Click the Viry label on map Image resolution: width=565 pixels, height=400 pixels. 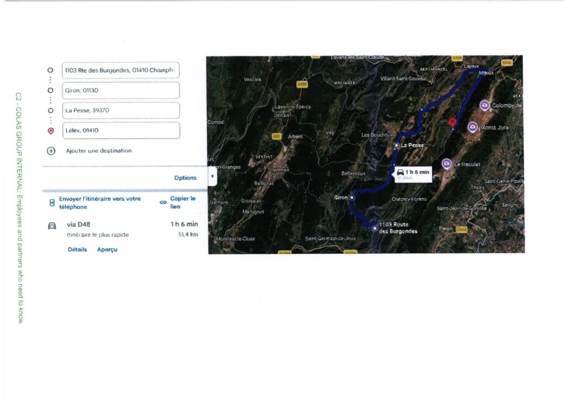[x=330, y=132]
